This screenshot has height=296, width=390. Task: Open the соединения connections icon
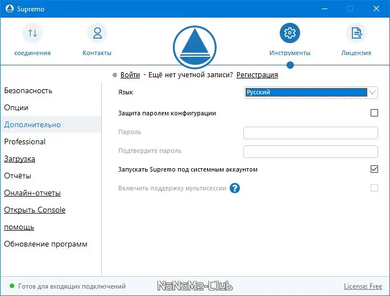pos(32,33)
